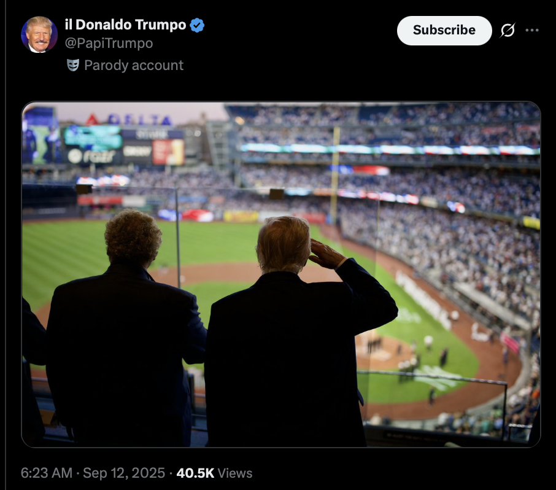Click the Sep 12, 2025 date
556x490 pixels.
pyautogui.click(x=124, y=473)
